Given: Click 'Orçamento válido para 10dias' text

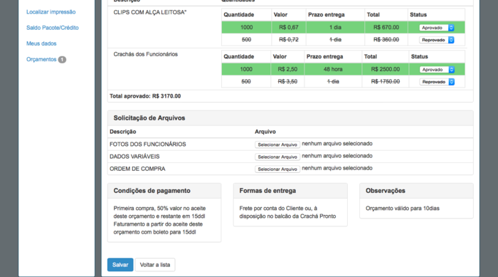Looking at the screenshot, I should point(403,209).
